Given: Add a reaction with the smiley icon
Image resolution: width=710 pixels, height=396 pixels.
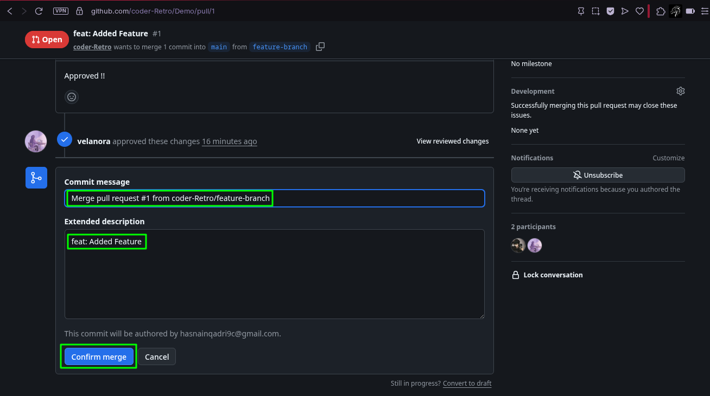Looking at the screenshot, I should tap(72, 97).
